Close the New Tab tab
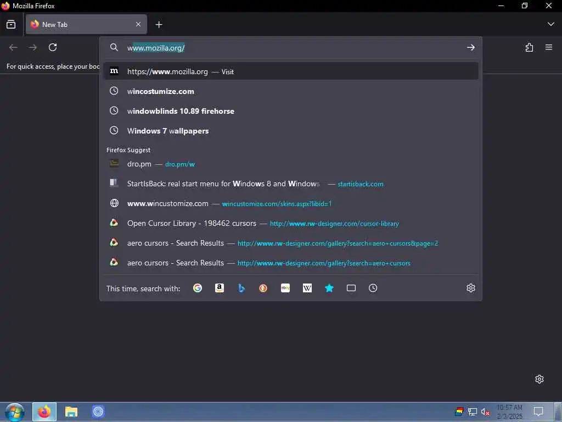The width and height of the screenshot is (562, 422). [138, 24]
